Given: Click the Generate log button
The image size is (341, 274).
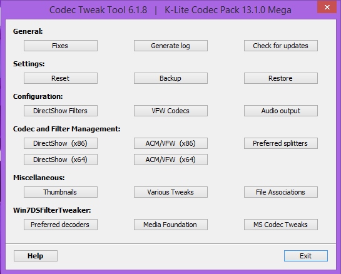Looking at the screenshot, I should pyautogui.click(x=171, y=46).
